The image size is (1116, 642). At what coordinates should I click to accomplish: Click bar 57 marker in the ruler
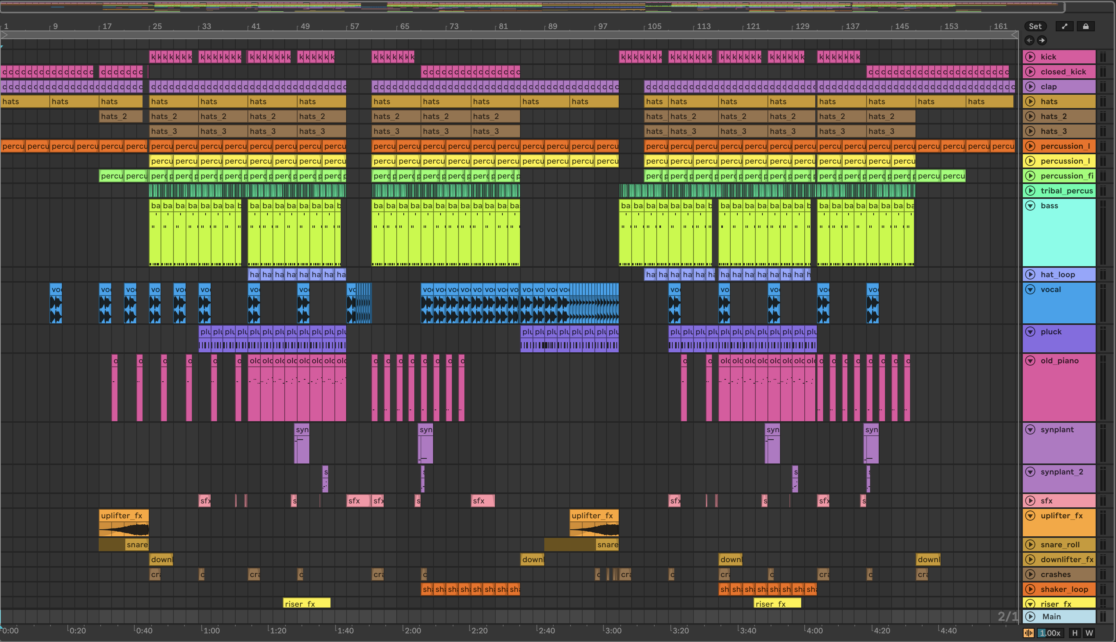[x=354, y=27]
